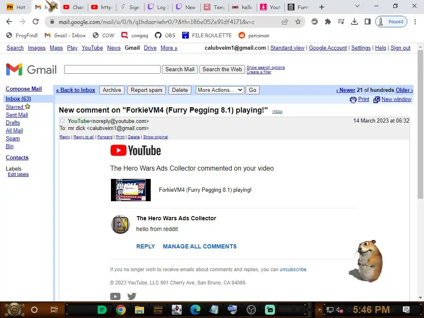
Task: Open More Actions dropdown
Action: coord(220,90)
